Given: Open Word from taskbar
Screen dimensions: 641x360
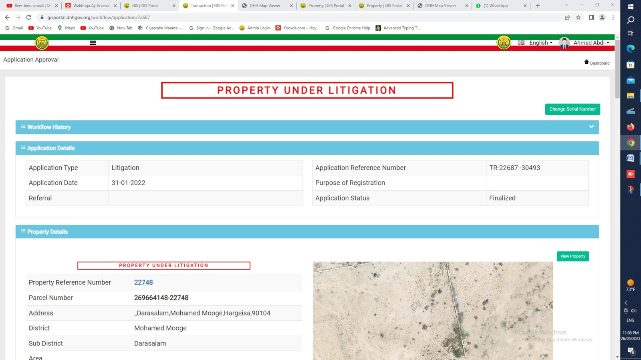Looking at the screenshot, I should pyautogui.click(x=631, y=158).
